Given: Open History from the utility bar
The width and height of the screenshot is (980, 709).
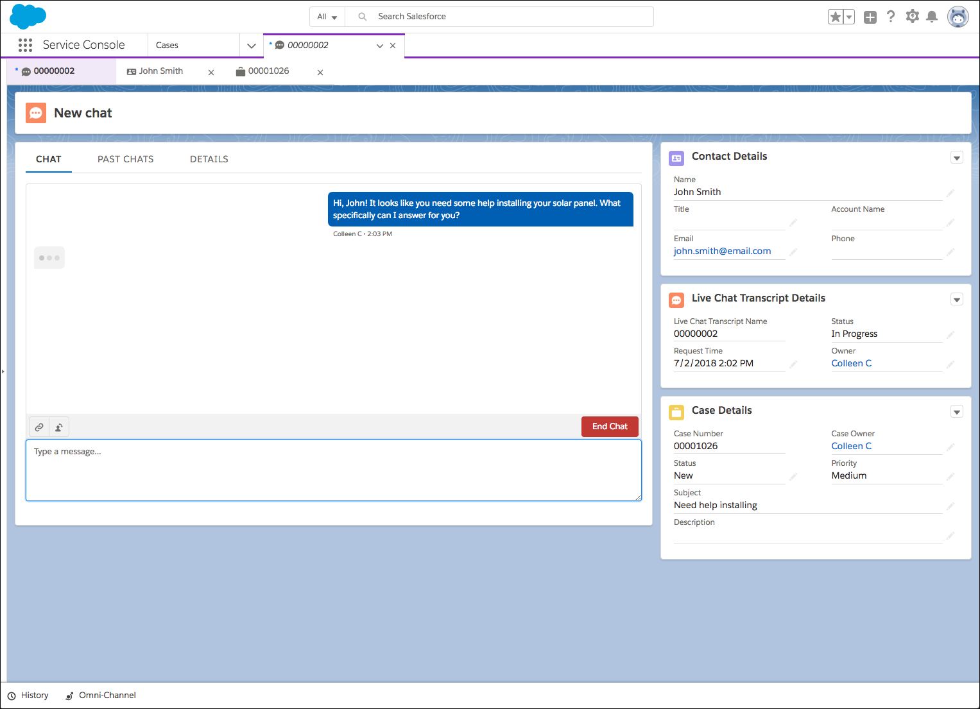Looking at the screenshot, I should pyautogui.click(x=28, y=695).
